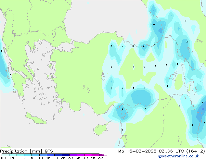This screenshot has height=159, width=206.
Task: Click the legend swatch between 2 and 5
Action: pos(28,155)
